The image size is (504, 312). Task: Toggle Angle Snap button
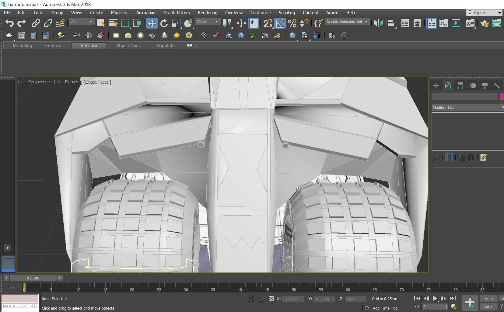pyautogui.click(x=280, y=23)
